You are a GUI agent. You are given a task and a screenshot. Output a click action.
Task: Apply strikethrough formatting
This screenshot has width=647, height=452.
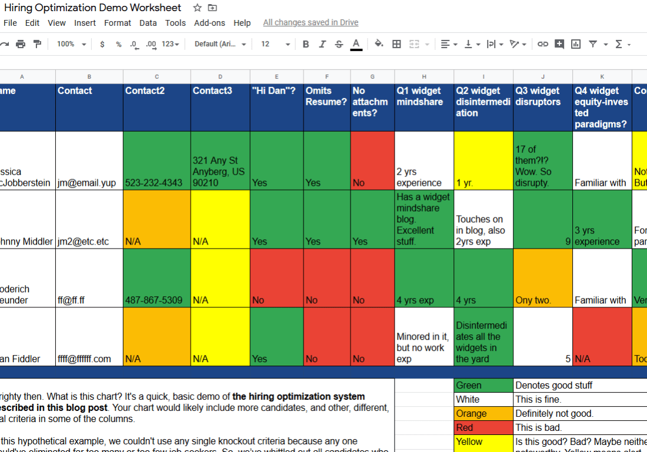(339, 44)
